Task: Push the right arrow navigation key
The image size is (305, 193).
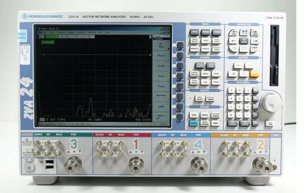Action: pos(255,41)
